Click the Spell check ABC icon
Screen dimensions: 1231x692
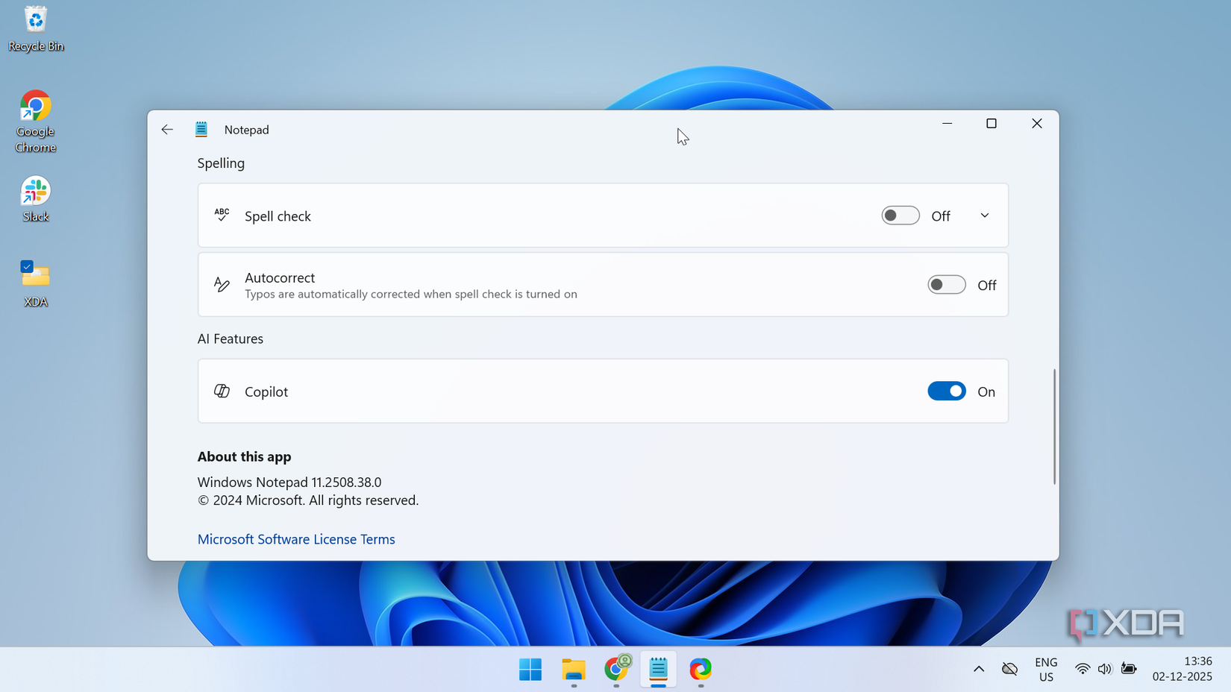(222, 216)
